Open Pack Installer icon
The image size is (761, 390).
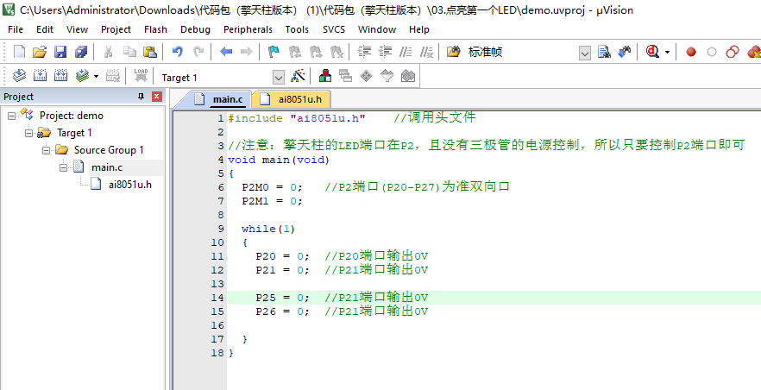pyautogui.click(x=408, y=76)
